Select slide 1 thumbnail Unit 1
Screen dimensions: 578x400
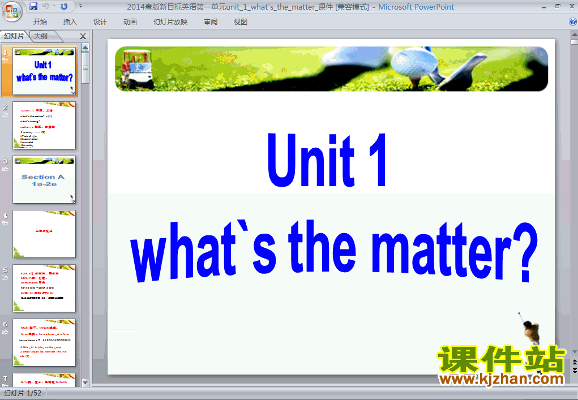(x=44, y=71)
